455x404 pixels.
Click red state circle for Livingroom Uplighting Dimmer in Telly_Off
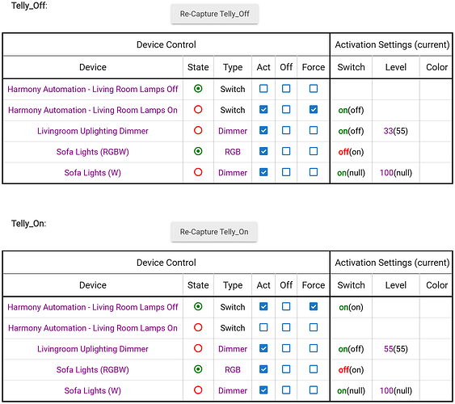[198, 131]
